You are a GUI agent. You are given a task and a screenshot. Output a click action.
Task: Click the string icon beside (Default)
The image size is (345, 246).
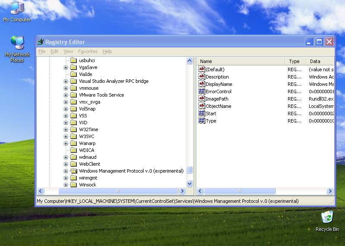[202, 69]
